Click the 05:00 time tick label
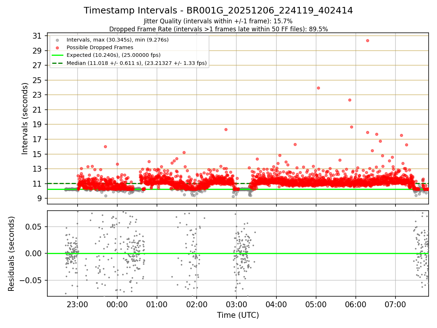The height and width of the screenshot is (328, 437). tap(316, 304)
